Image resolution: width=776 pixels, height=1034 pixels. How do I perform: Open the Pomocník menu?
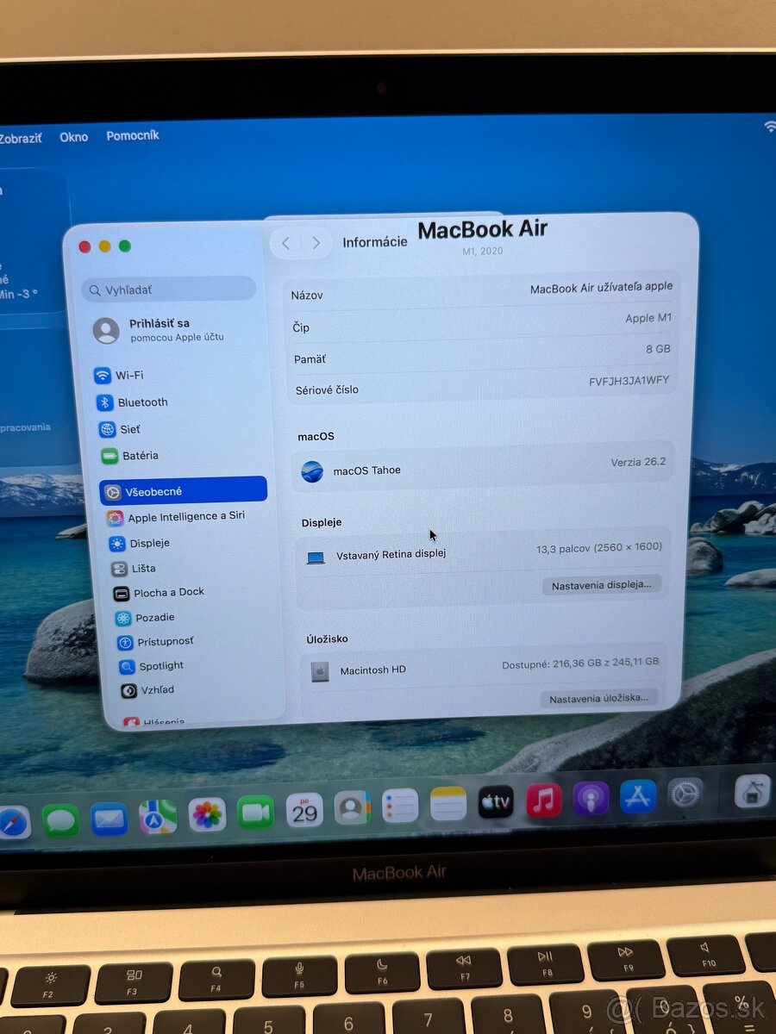(132, 136)
